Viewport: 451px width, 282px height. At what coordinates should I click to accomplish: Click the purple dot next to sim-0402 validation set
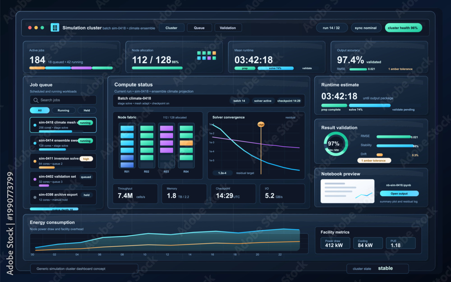coord(35,179)
